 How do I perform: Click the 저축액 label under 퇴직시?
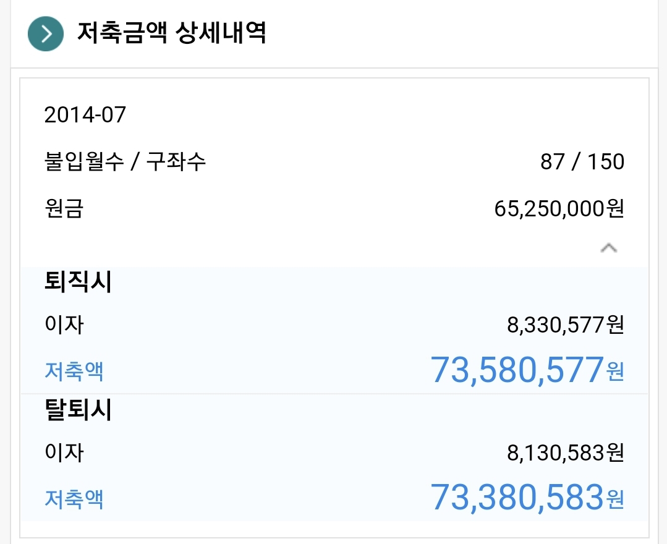tap(74, 372)
